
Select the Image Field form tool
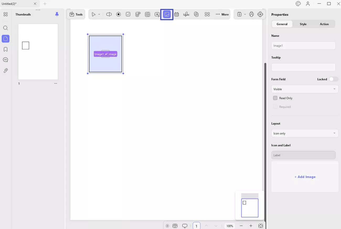167,14
